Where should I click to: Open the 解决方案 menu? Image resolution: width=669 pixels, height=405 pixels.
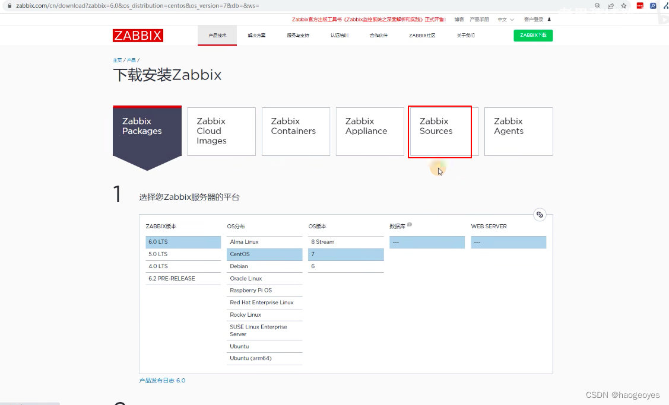coord(256,36)
